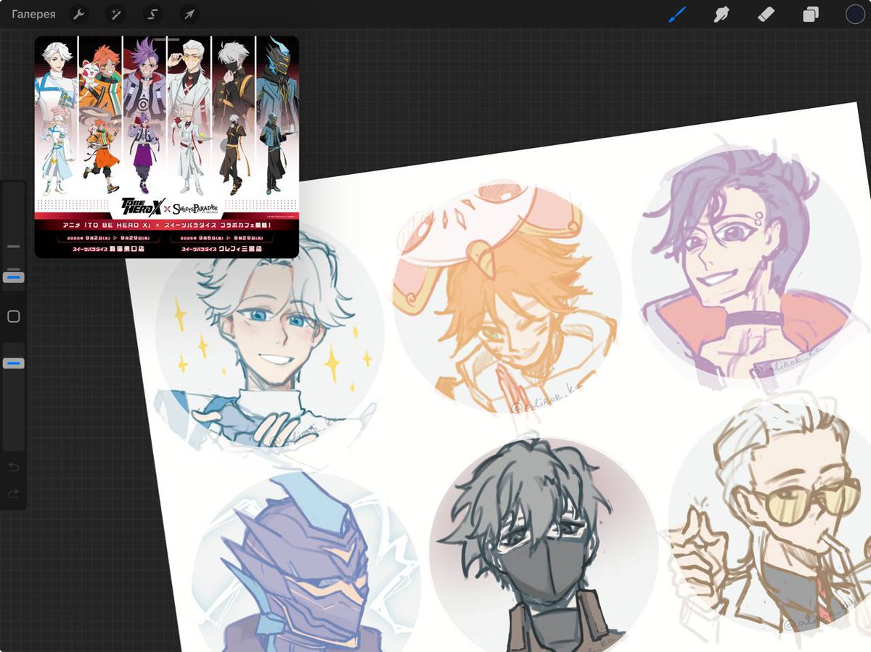
Task: Open the Gallery (Галерея) view
Action: coord(33,14)
